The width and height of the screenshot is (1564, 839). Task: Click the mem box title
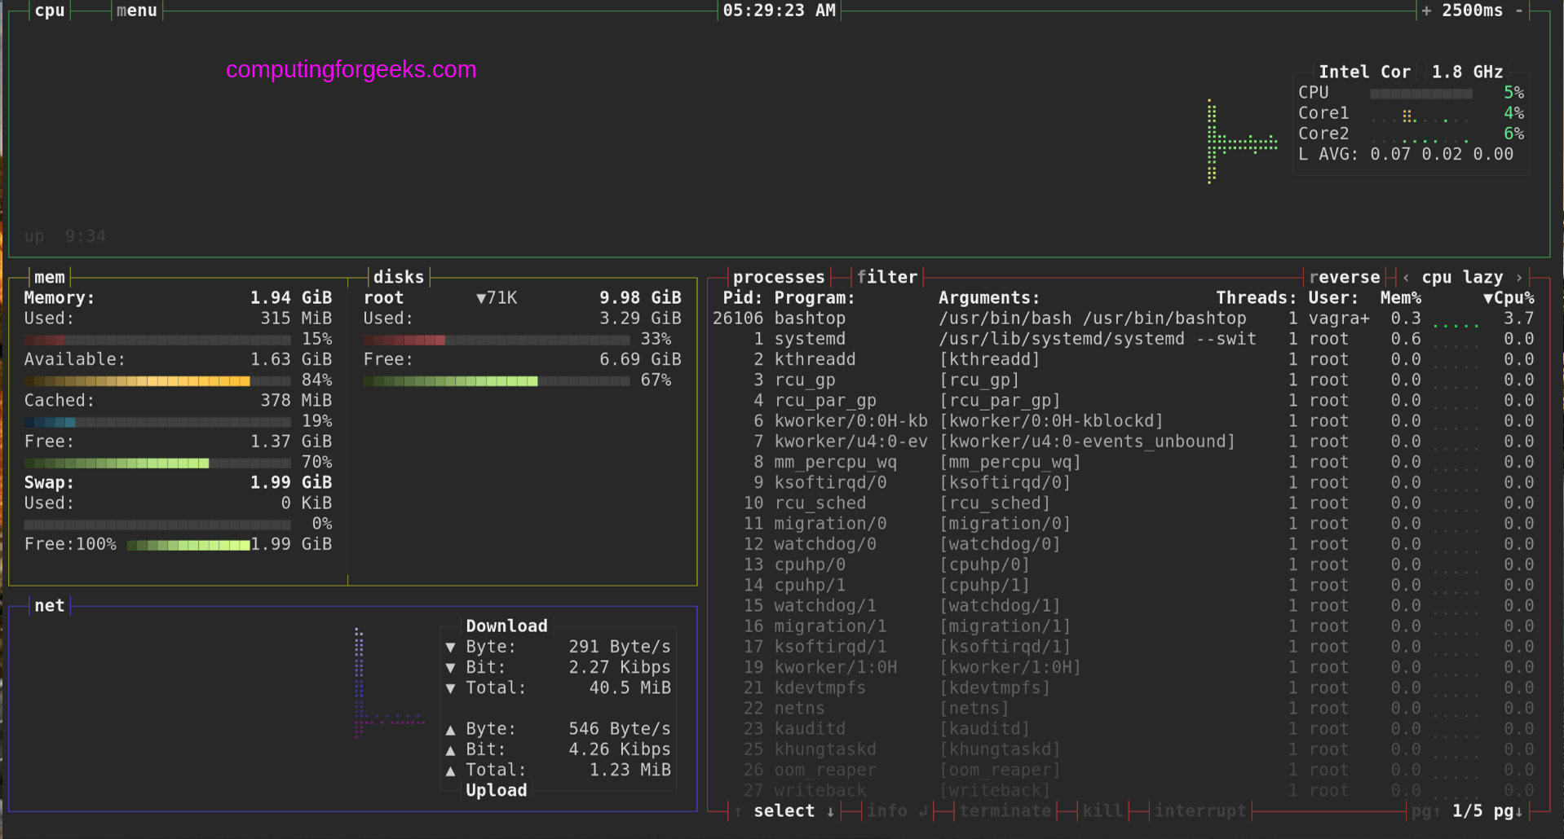[x=49, y=277]
